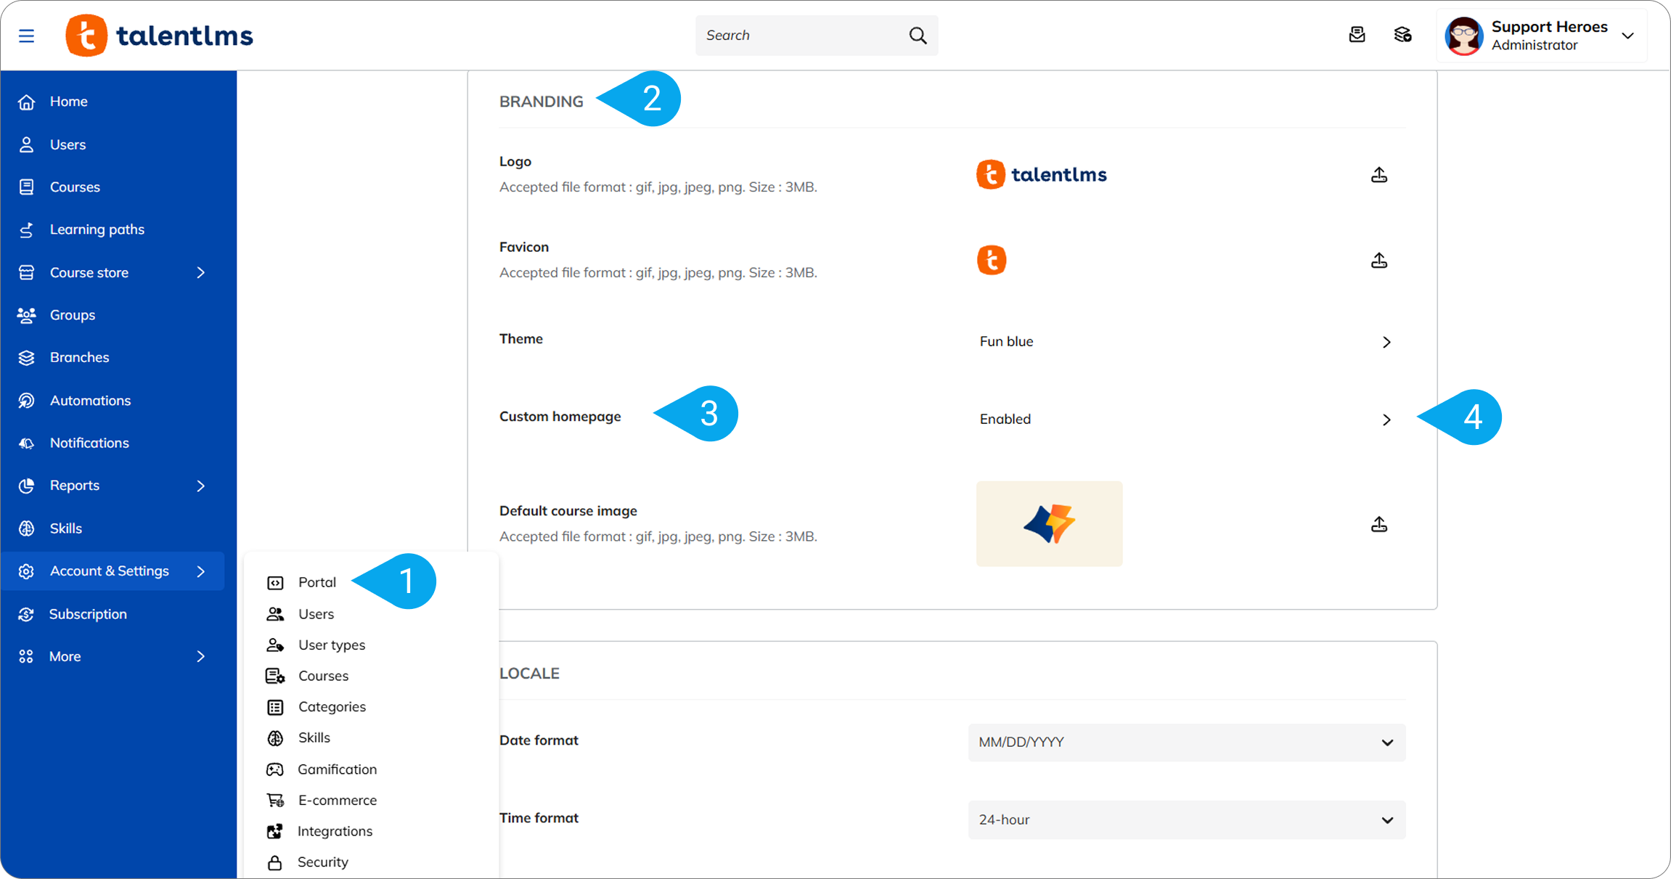Go to Learning paths in sidebar
This screenshot has height=879, width=1671.
[x=97, y=230]
